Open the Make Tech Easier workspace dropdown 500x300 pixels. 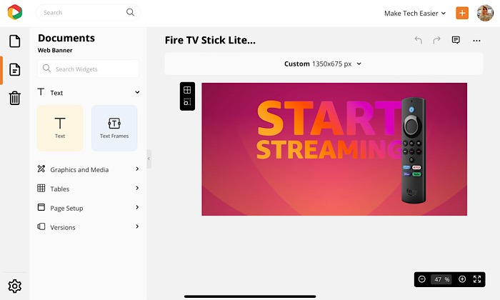415,14
